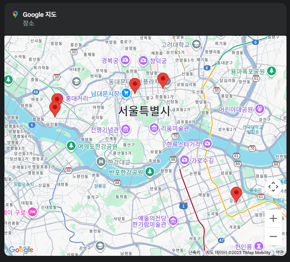Viewport: 290px width, 262px height.
Task: Select the 어린이대공원 attraction icon
Action: pos(260,109)
